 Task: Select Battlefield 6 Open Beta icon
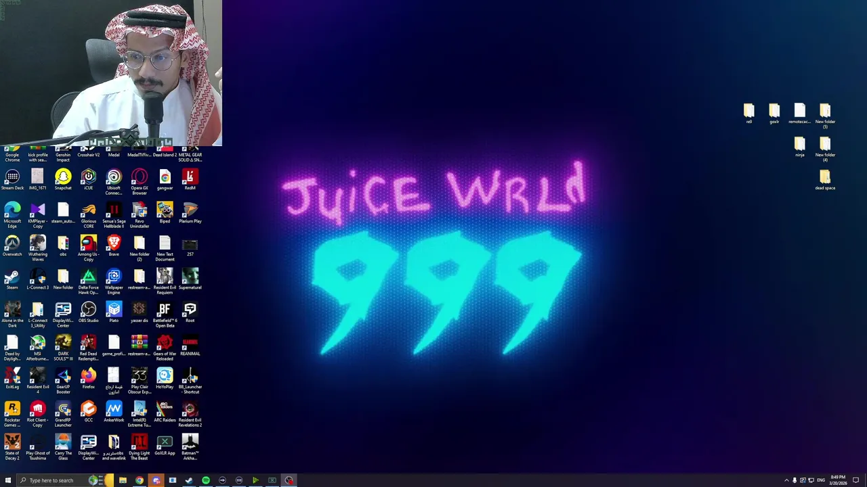pyautogui.click(x=165, y=315)
